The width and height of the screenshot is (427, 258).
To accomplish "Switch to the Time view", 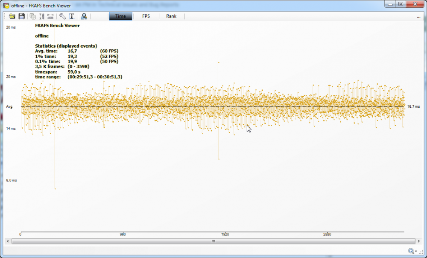I will [x=120, y=16].
